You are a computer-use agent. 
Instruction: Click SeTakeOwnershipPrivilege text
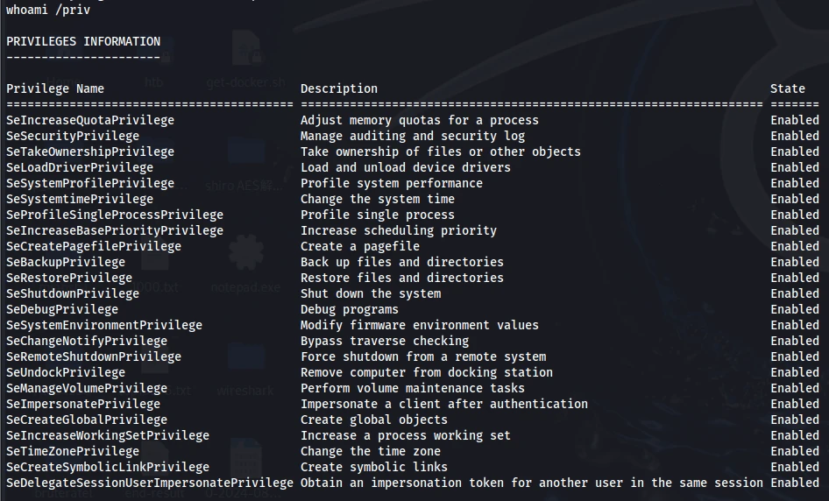[90, 152]
